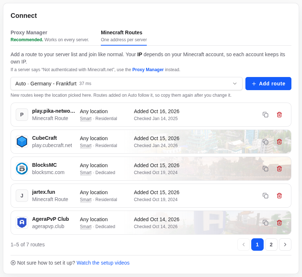This screenshot has width=302, height=277.
Task: Click Smart label in the play.pika-network row
Action: pyautogui.click(x=86, y=119)
